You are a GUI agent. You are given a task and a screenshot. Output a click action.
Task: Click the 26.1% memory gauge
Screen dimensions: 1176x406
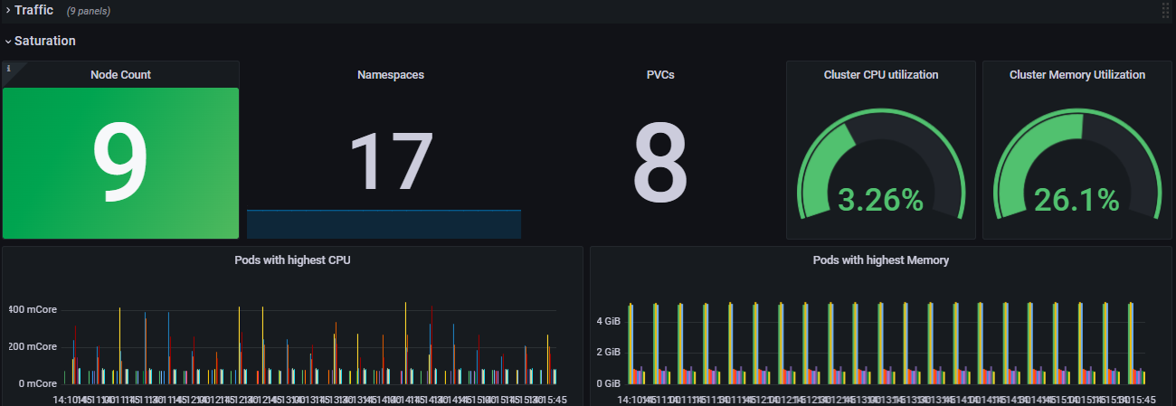pos(1077,200)
